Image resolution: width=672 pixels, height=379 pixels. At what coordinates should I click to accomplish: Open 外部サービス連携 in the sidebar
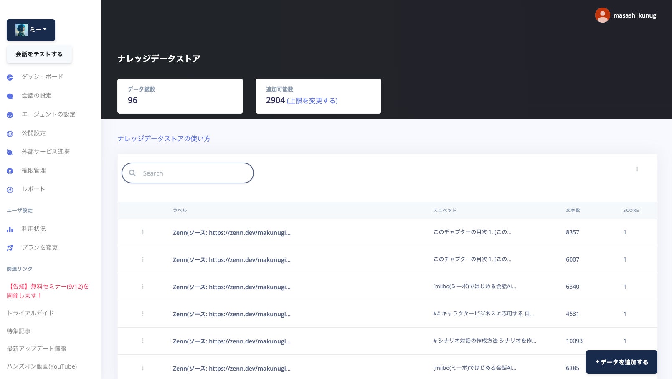46,151
